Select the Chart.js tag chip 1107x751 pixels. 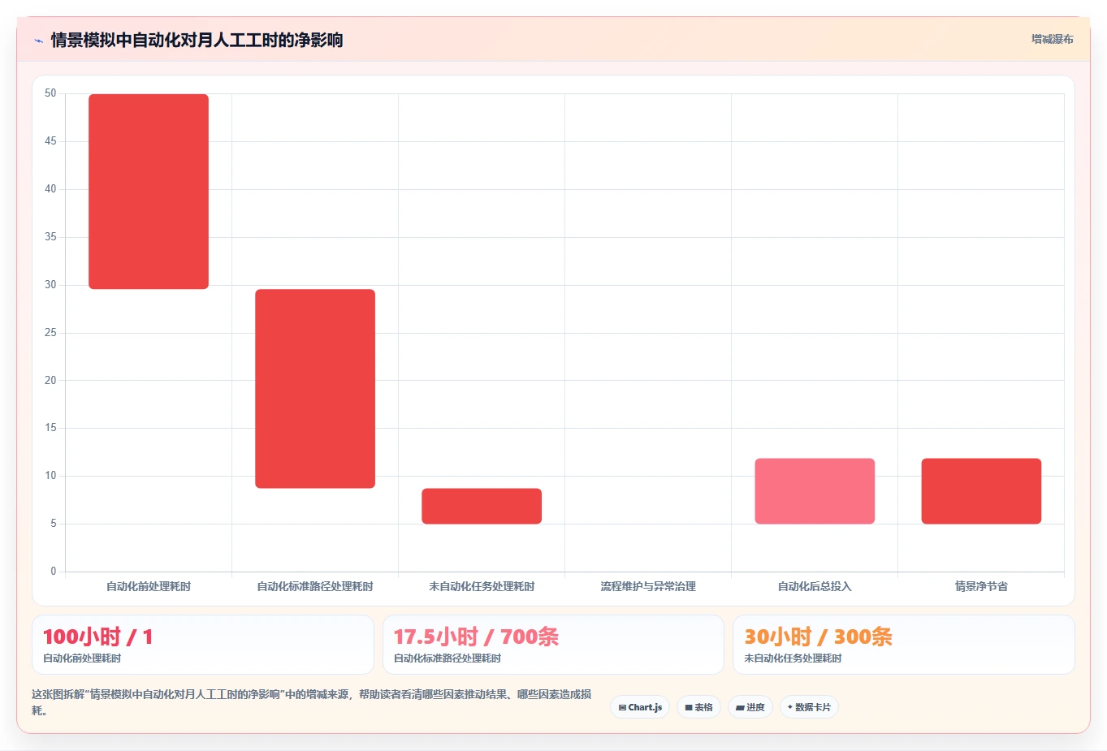[x=640, y=707]
